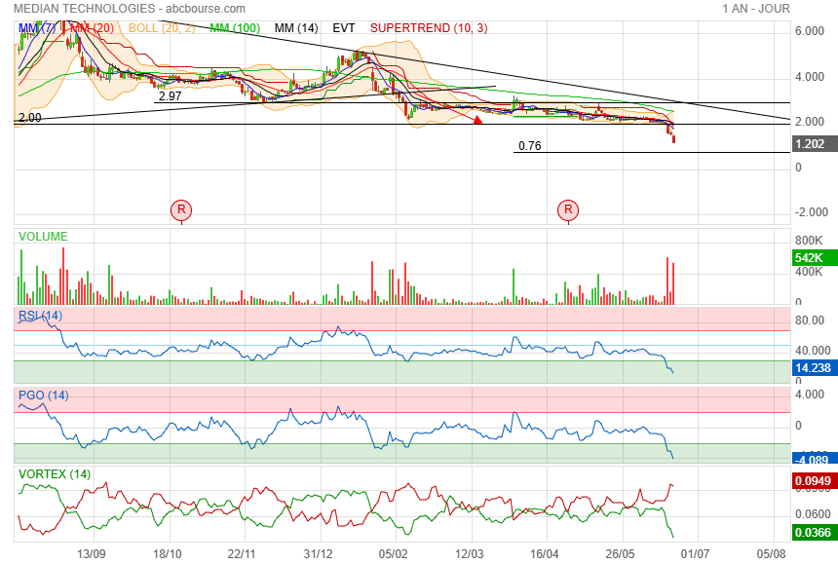This screenshot has width=838, height=564.
Task: Click the tallest red volume bar near 01/07
Action: click(x=667, y=281)
